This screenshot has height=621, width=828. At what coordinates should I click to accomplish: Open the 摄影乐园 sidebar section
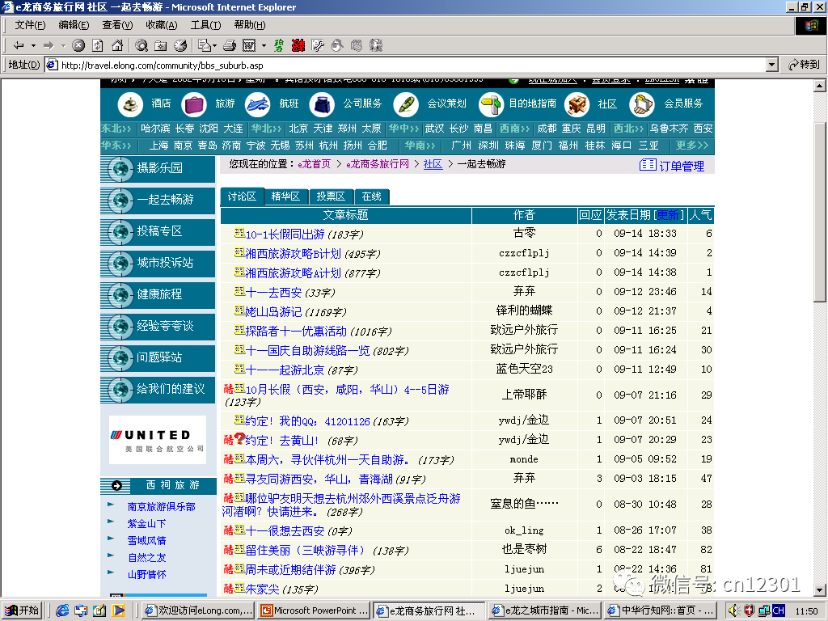click(158, 168)
